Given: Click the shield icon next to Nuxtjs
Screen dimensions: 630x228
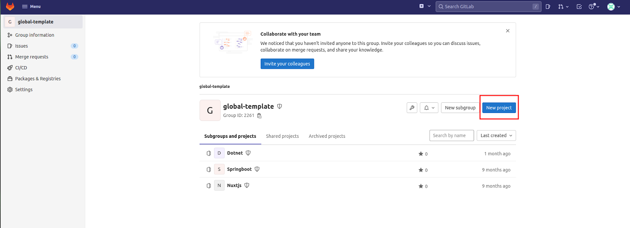Looking at the screenshot, I should pos(247,185).
